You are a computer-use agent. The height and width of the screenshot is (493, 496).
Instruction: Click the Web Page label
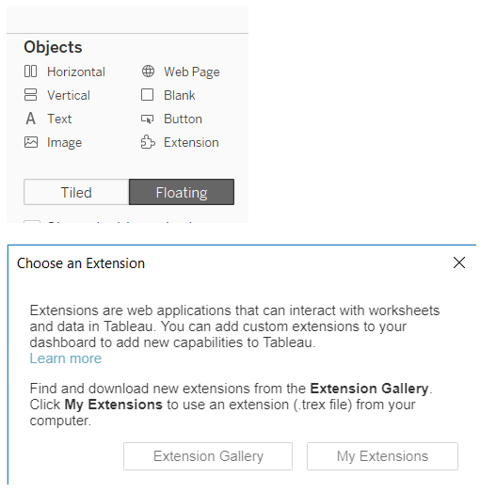[192, 72]
